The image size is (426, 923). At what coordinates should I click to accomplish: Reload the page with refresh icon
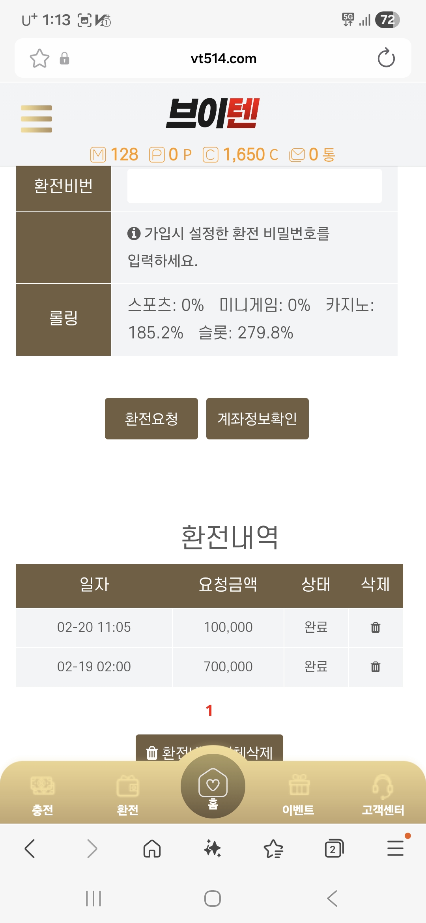(x=386, y=58)
